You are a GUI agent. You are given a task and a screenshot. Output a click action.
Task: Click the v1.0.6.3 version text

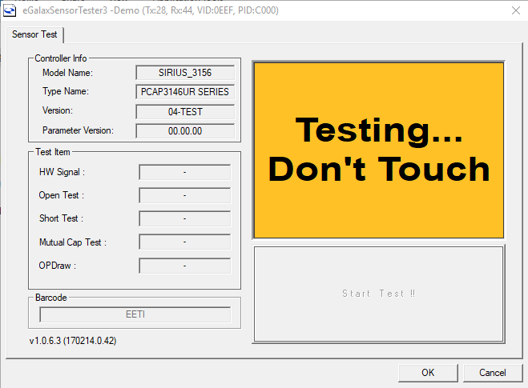pos(73,341)
